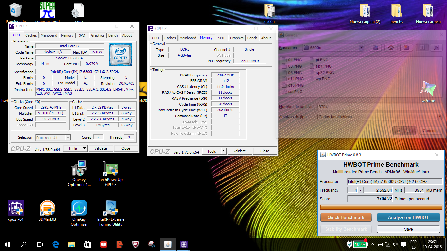Viewport: 447px width, 251px height.
Task: Open Microsoft Edge from the taskbar
Action: [56, 244]
